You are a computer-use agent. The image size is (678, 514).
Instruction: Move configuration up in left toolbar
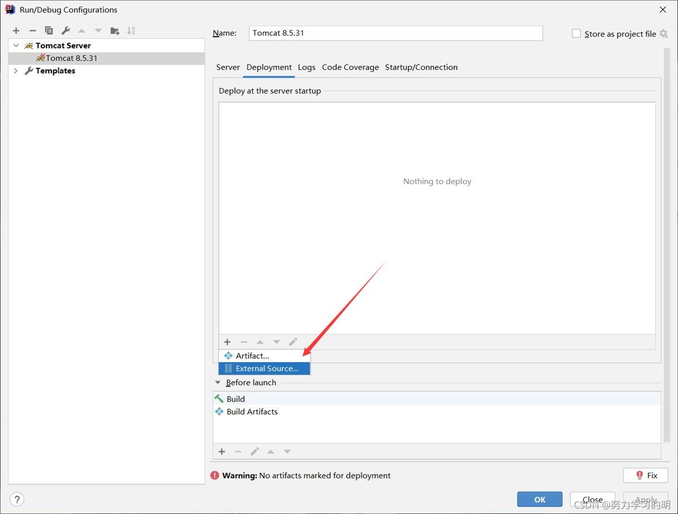tap(82, 30)
